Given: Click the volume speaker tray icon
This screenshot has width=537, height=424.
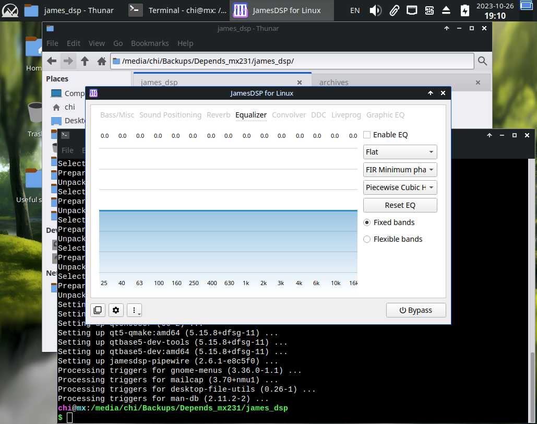Looking at the screenshot, I should 375,10.
